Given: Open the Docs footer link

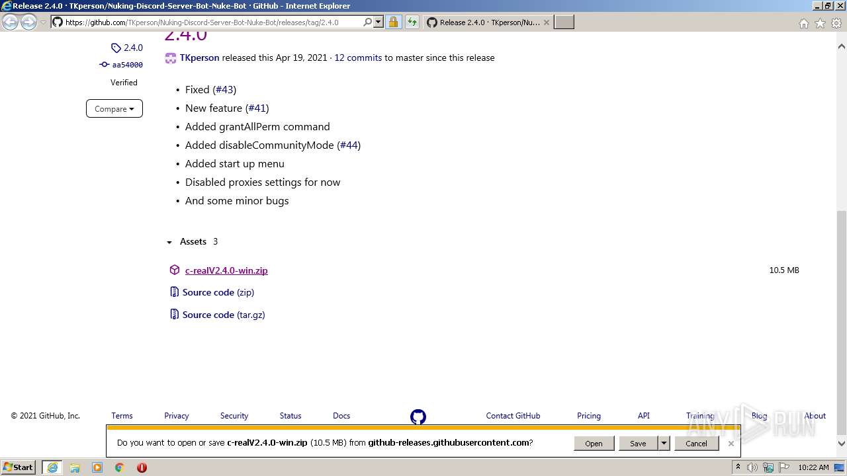Looking at the screenshot, I should click(341, 416).
